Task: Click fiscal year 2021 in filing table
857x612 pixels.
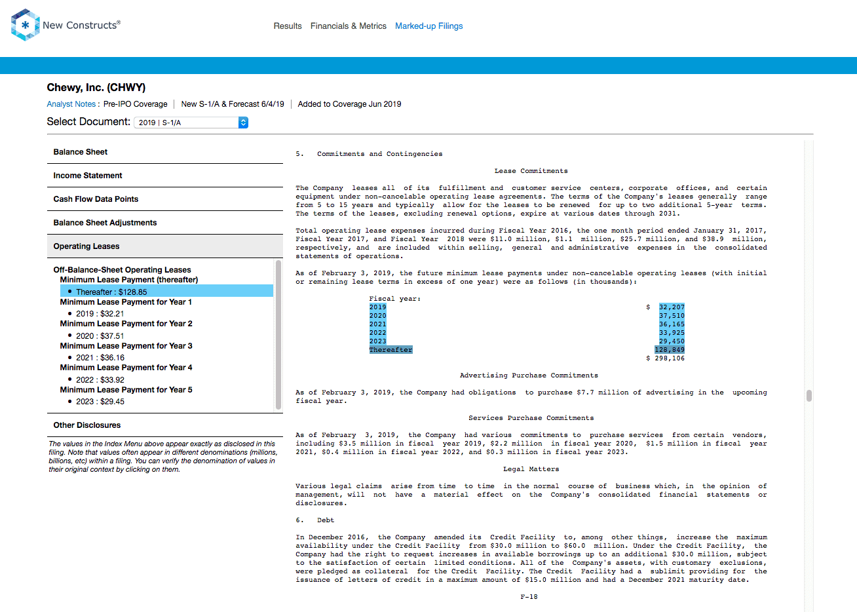Action: [x=377, y=324]
